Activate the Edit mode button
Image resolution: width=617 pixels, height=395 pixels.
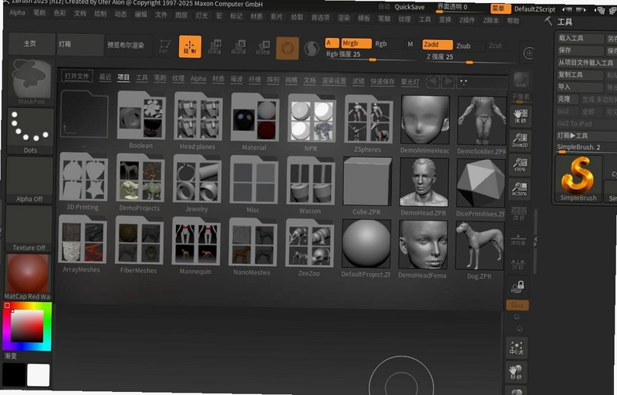click(x=164, y=46)
